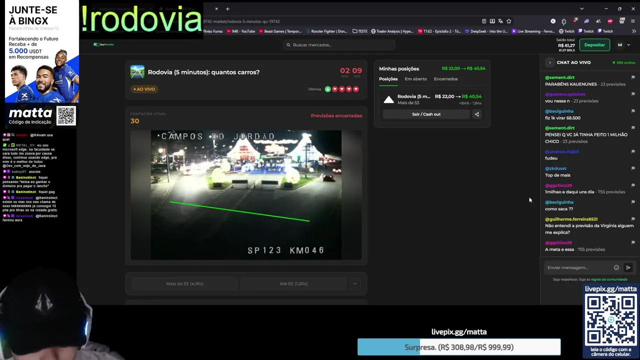Open the emoji picker in chat
The height and width of the screenshot is (360, 640).
point(616,267)
